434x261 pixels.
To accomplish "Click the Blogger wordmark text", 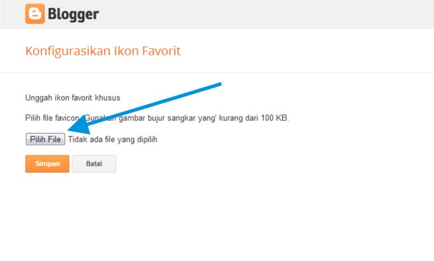I will tap(73, 14).
